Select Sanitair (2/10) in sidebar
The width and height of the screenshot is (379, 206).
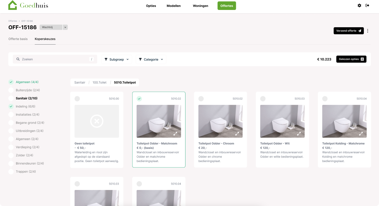[27, 98]
